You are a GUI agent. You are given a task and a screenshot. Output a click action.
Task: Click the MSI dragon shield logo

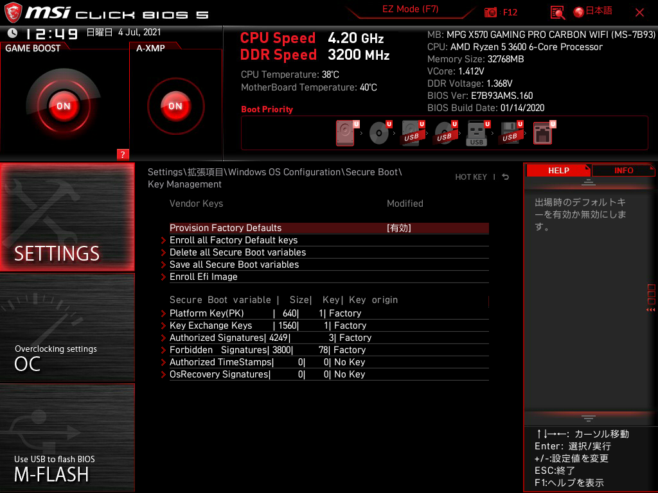13,13
